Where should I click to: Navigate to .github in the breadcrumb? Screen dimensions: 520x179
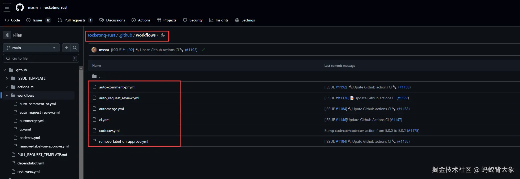click(125, 35)
